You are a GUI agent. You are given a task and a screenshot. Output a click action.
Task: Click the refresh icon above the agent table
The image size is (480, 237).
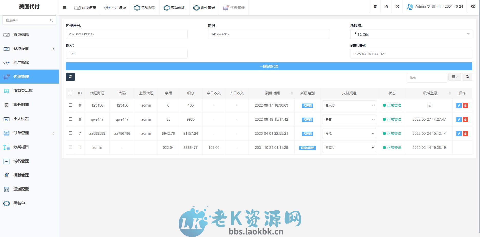coord(70,77)
